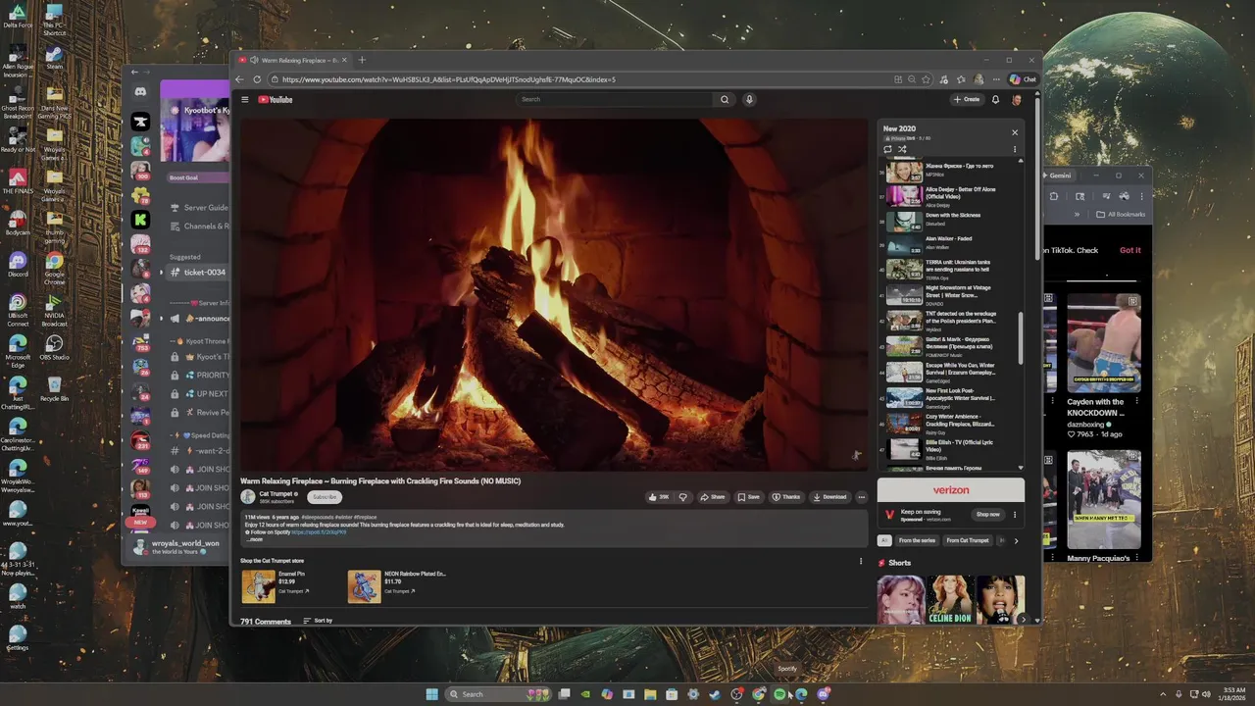Open Sort by comments dropdown
Image resolution: width=1255 pixels, height=706 pixels.
click(x=318, y=621)
